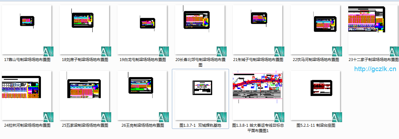Click the AutoCAD badge on 18刘房子 file
399x139 pixels.
106,51
